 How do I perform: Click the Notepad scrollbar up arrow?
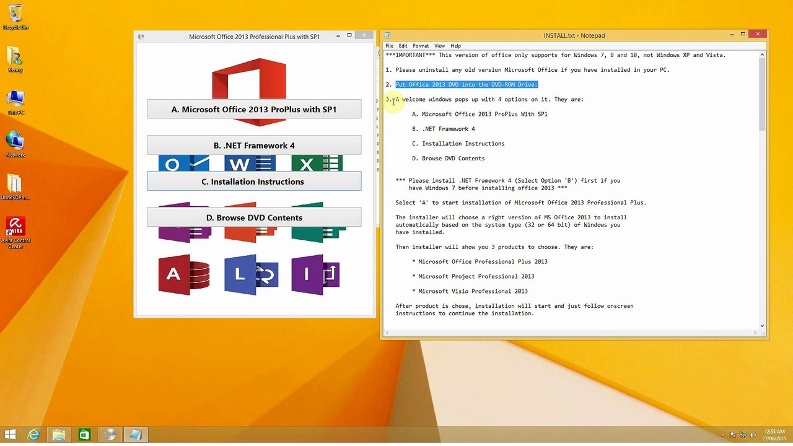click(x=762, y=55)
